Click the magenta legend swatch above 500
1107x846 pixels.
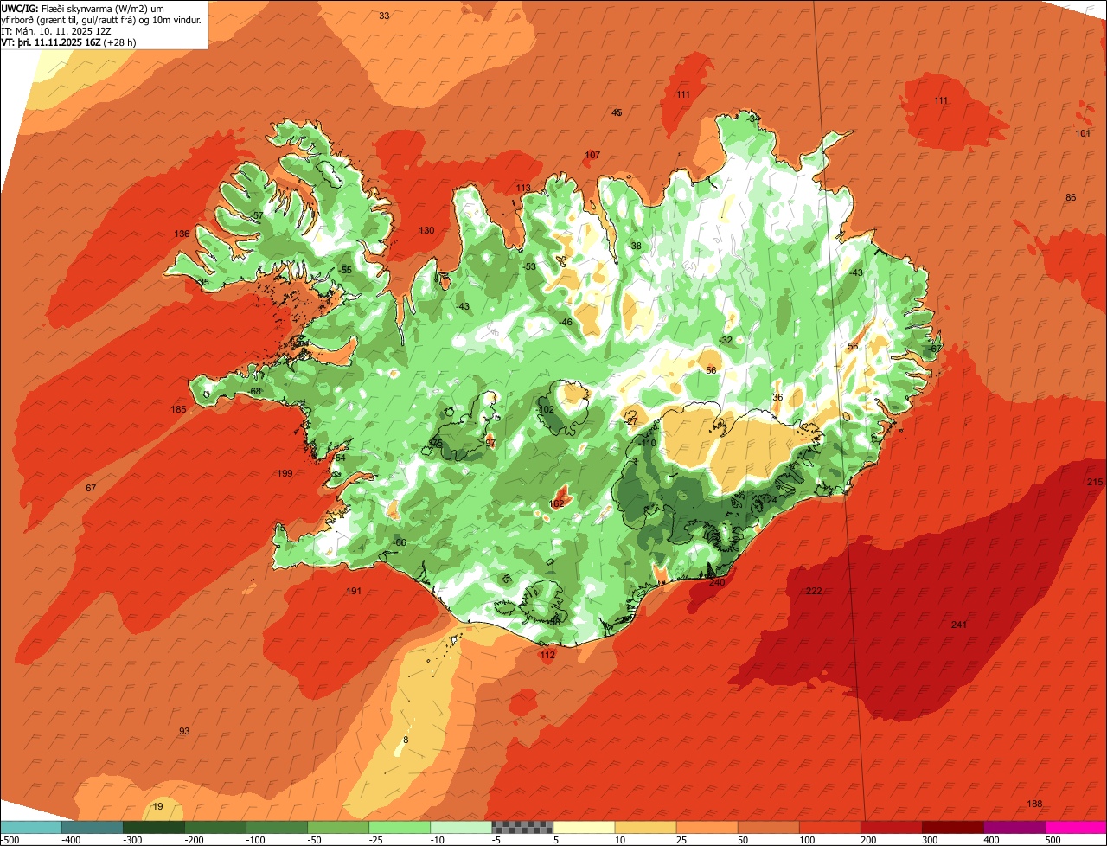(1075, 827)
